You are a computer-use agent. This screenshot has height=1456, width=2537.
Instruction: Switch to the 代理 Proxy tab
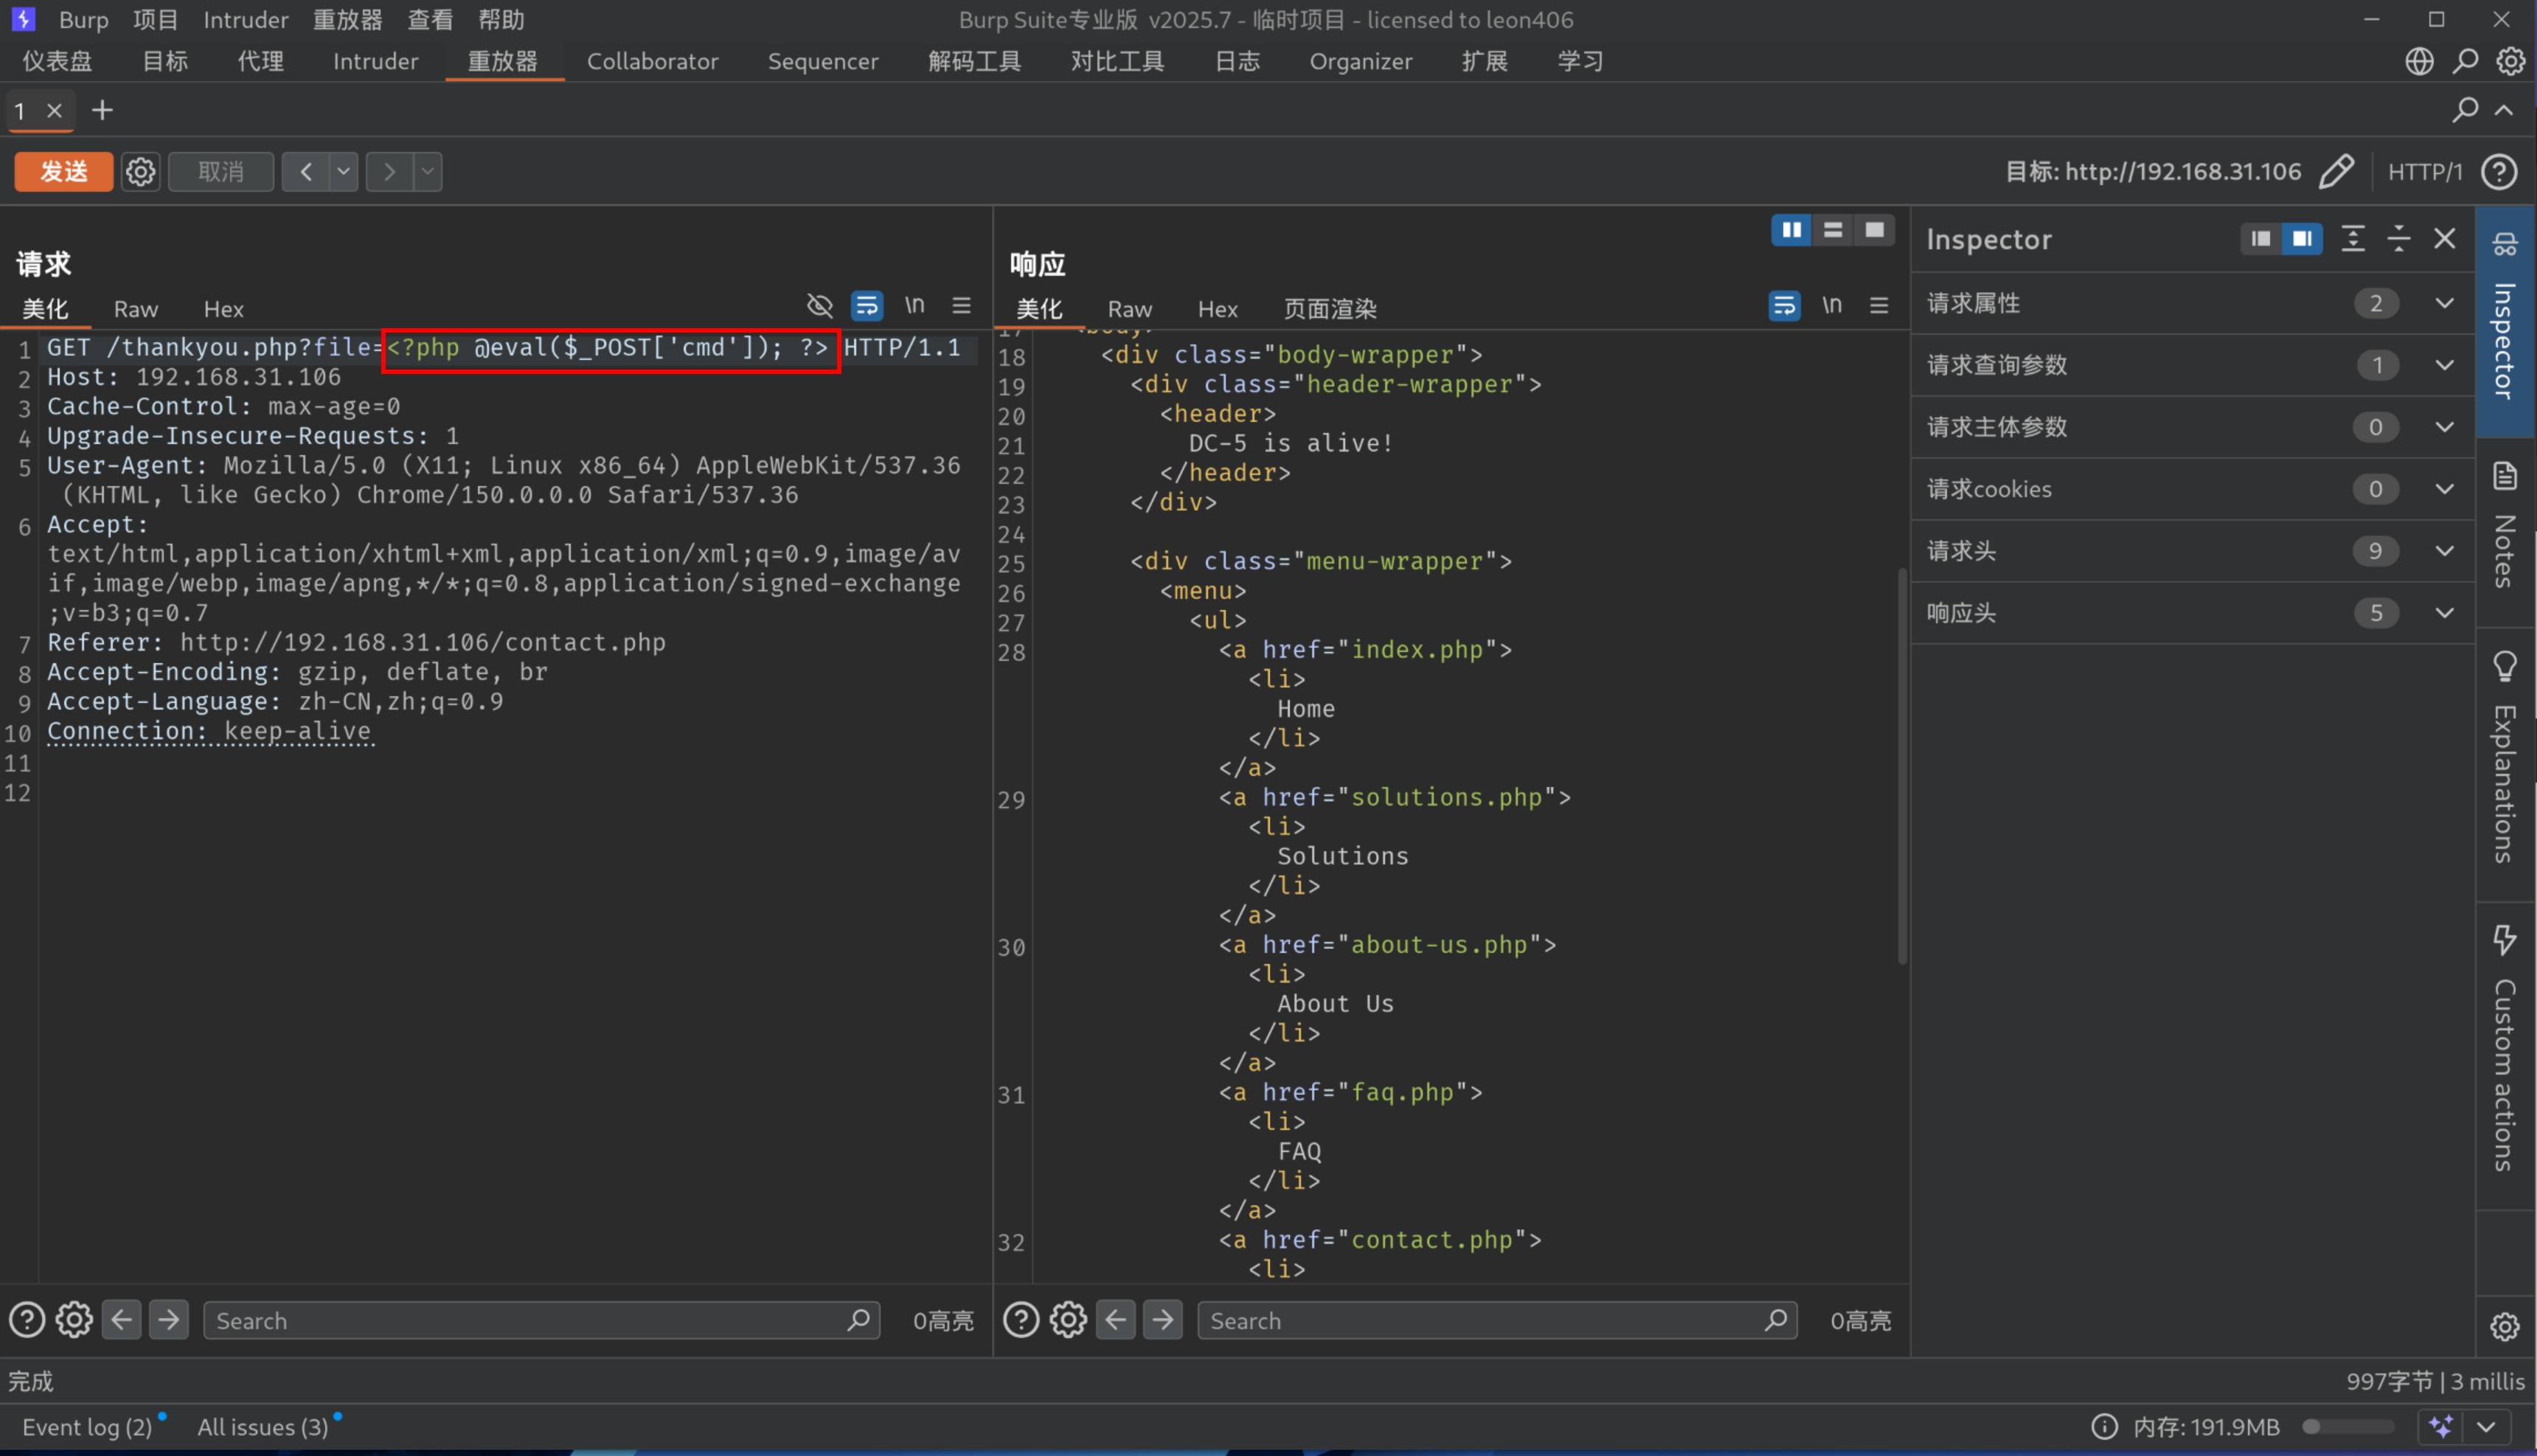click(x=260, y=61)
